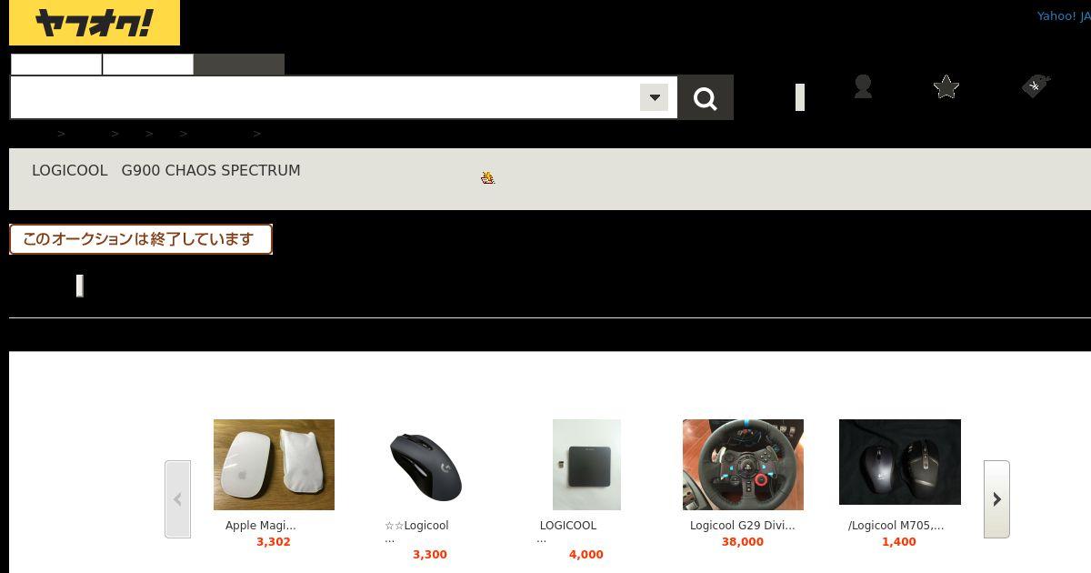
Task: Open the user profile icon in header
Action: click(x=863, y=87)
